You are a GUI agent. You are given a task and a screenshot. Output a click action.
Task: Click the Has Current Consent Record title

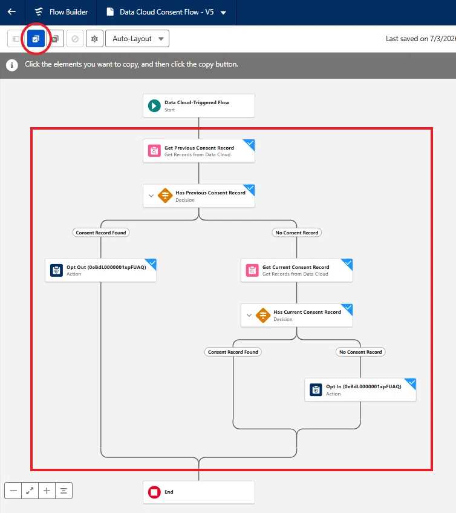pos(307,312)
